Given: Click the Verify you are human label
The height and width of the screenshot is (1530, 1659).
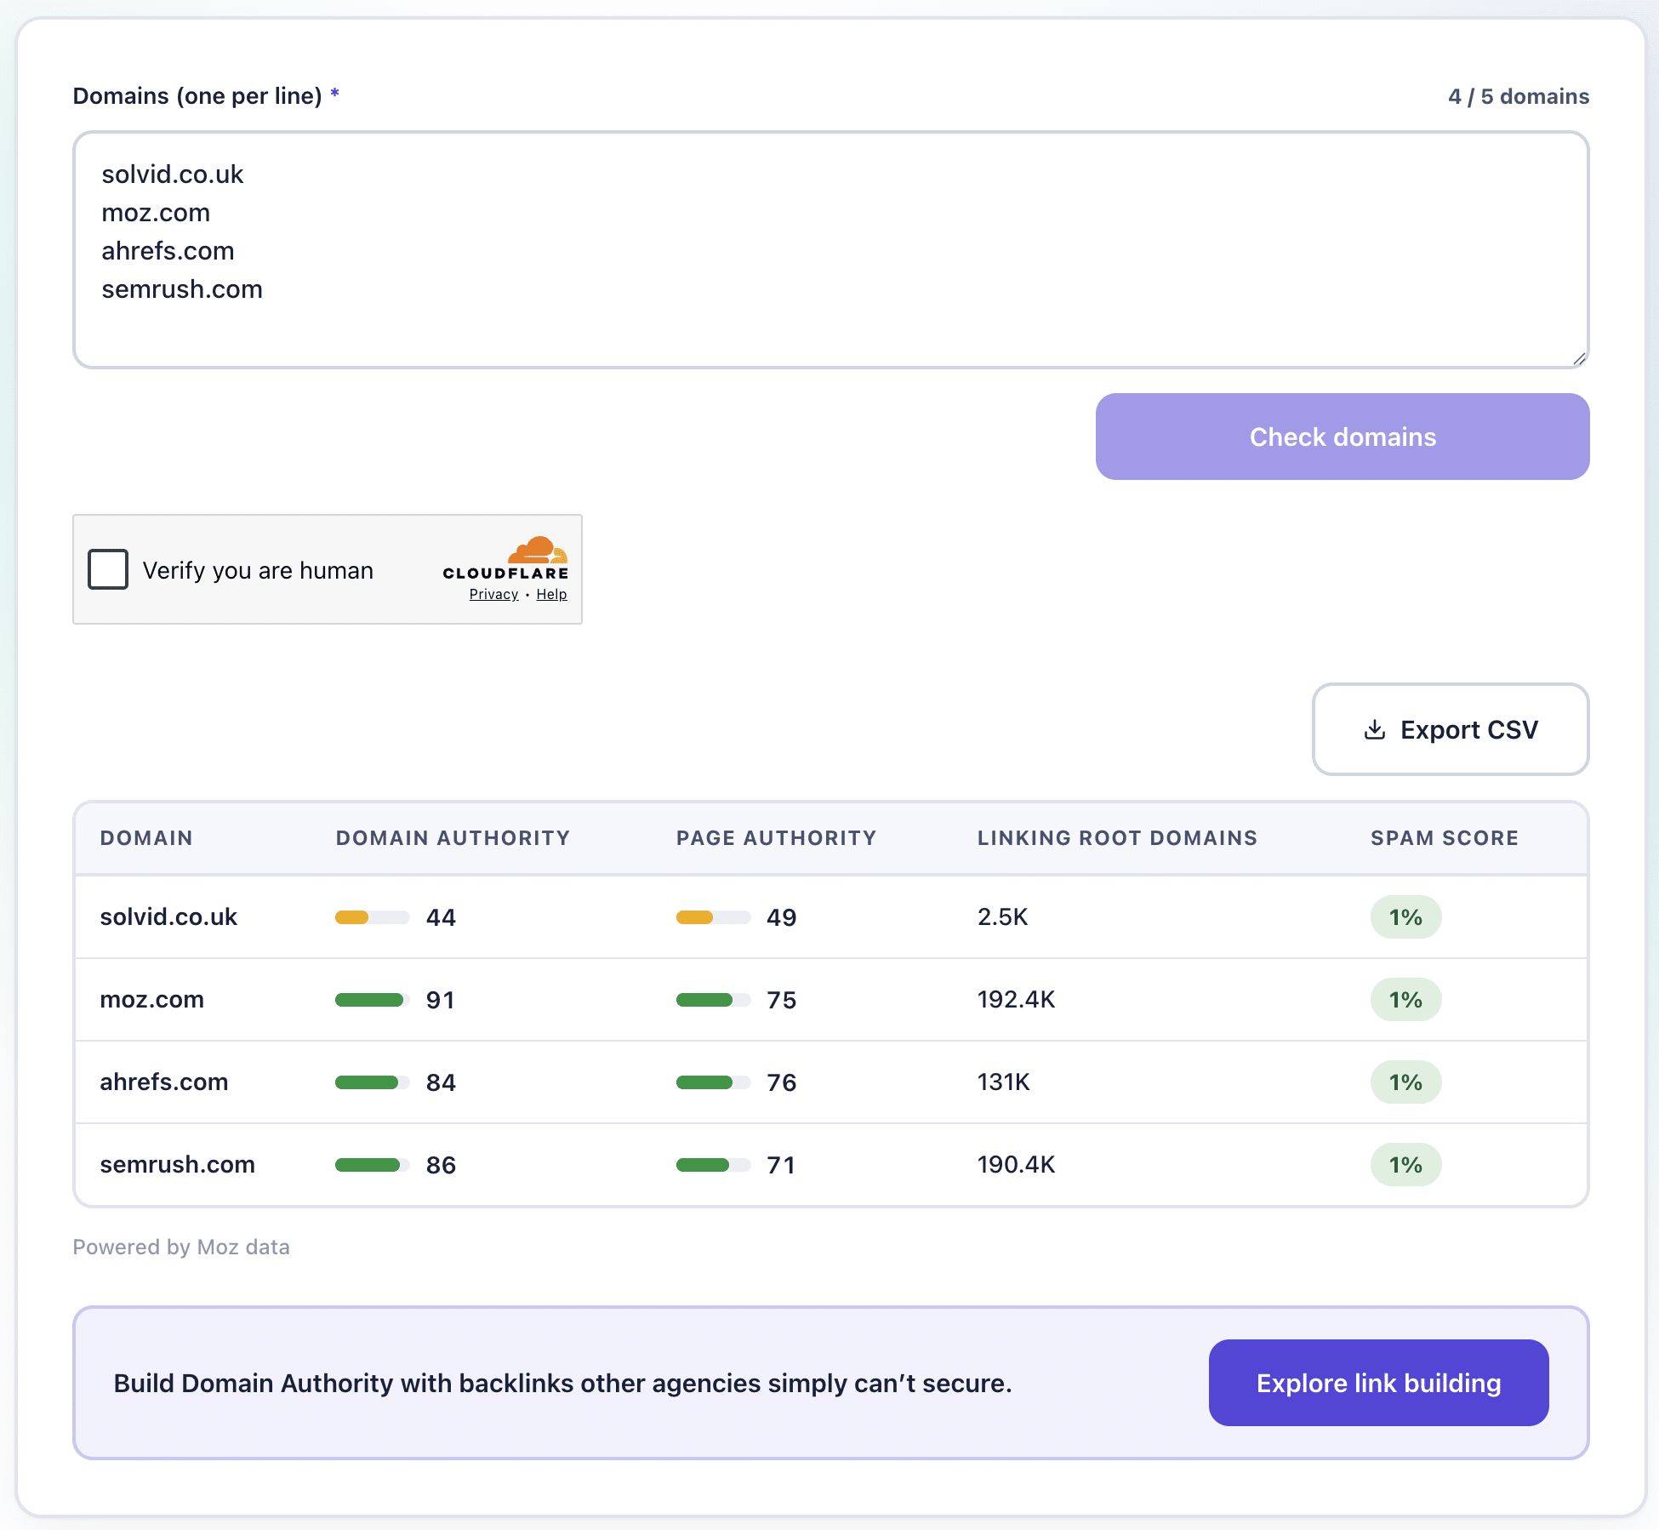Looking at the screenshot, I should [x=258, y=570].
